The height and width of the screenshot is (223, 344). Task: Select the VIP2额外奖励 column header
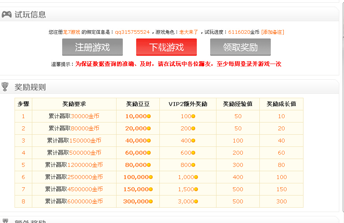(188, 104)
